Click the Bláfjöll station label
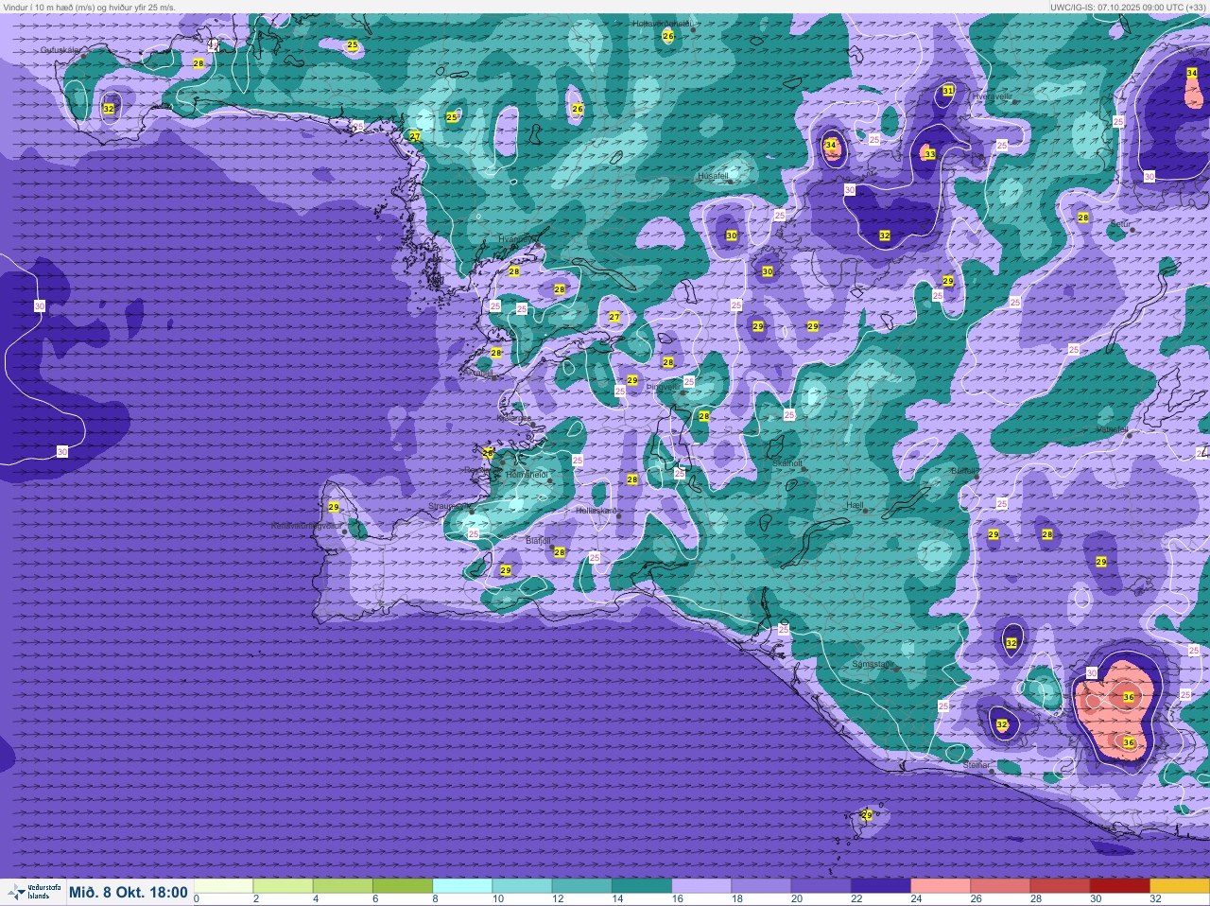Screen dimensions: 1210x906 (538, 540)
